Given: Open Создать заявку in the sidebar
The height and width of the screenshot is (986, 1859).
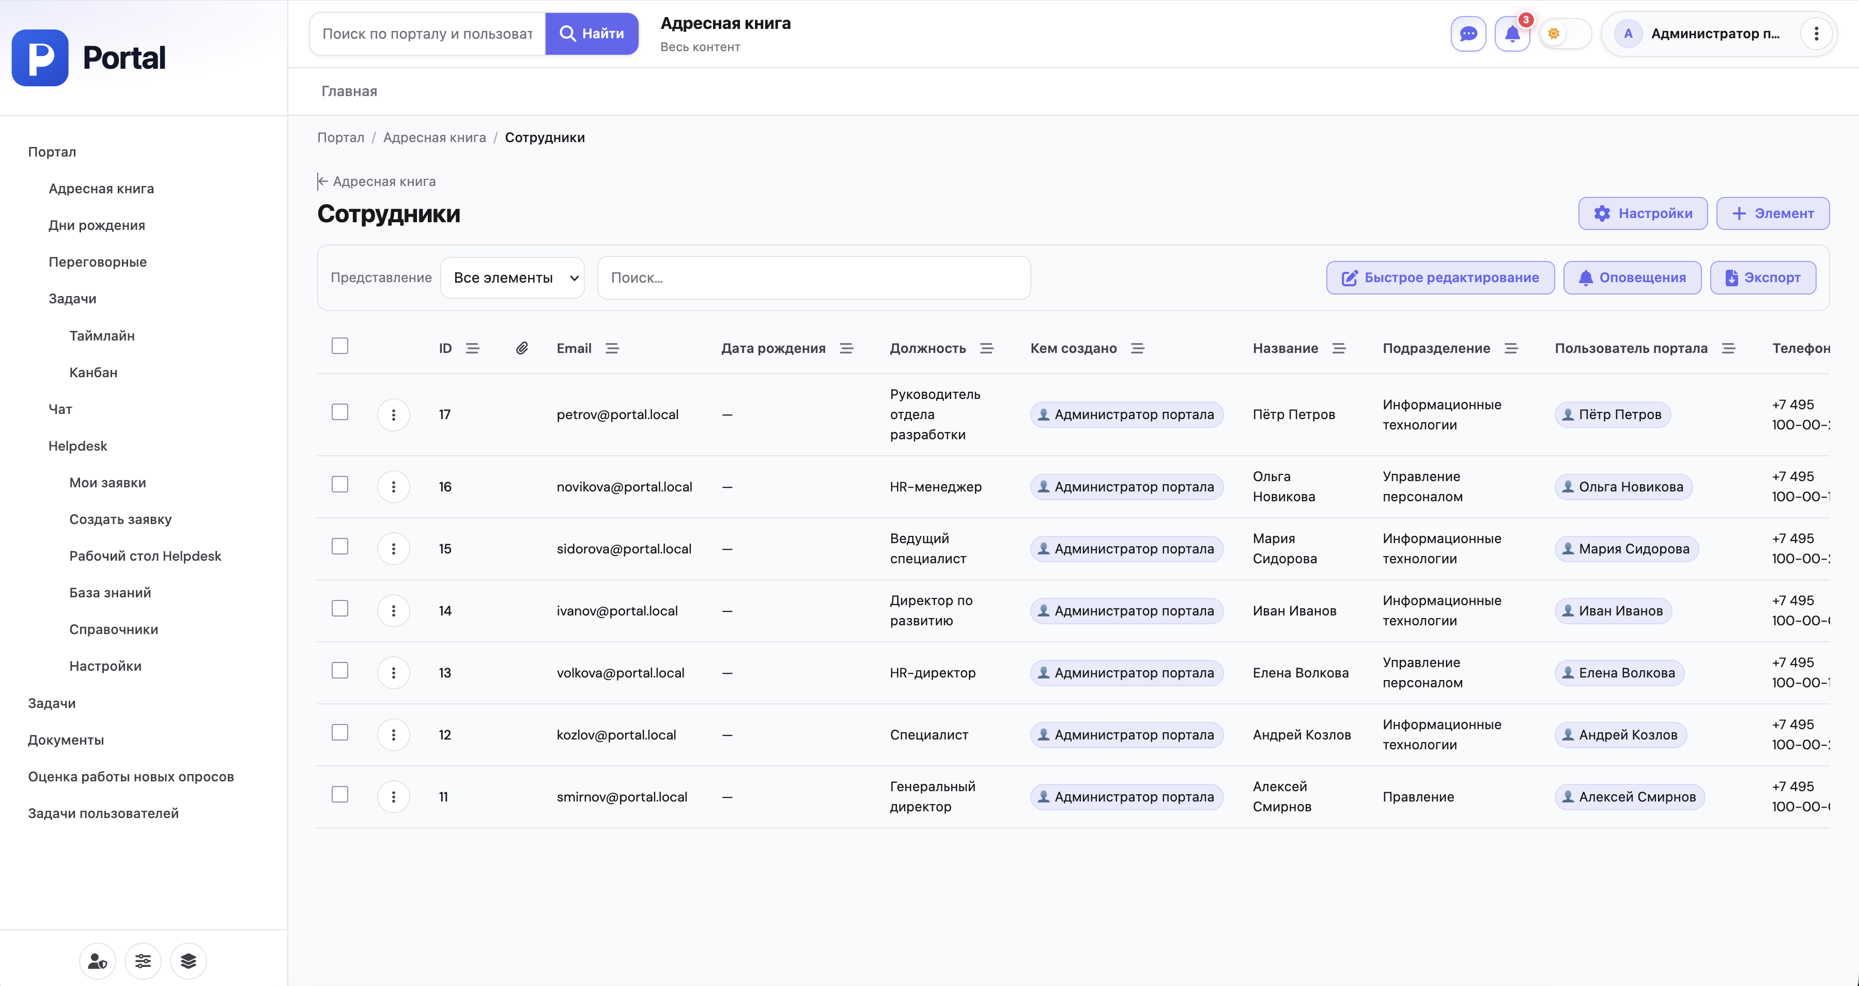Looking at the screenshot, I should click(x=120, y=519).
